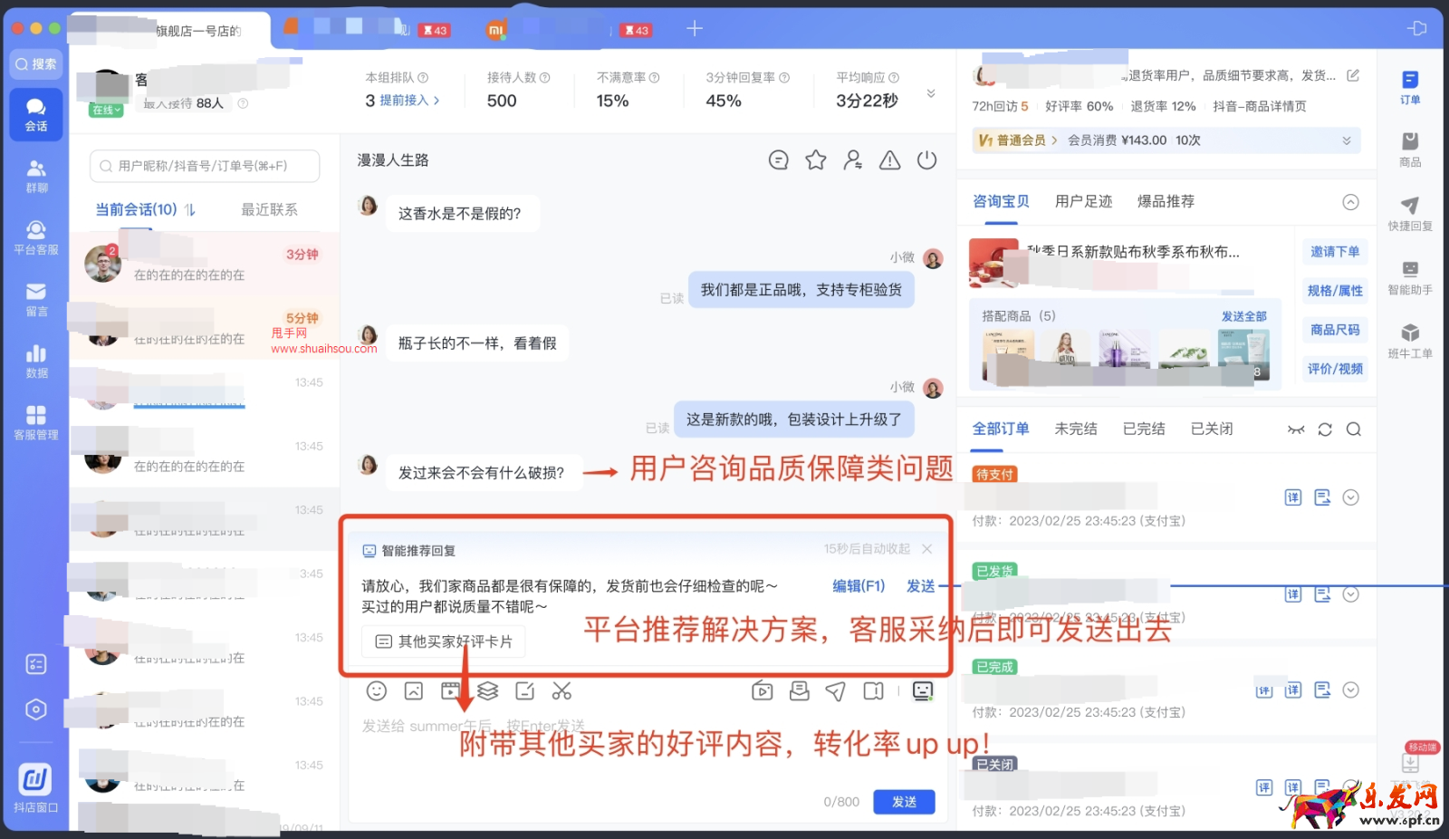This screenshot has height=839, width=1449.
Task: Switch to the 用户足迹 tab
Action: click(x=1083, y=201)
